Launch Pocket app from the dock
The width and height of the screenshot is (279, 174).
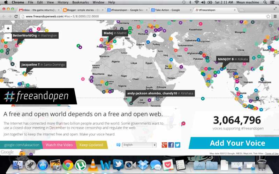(x=168, y=165)
